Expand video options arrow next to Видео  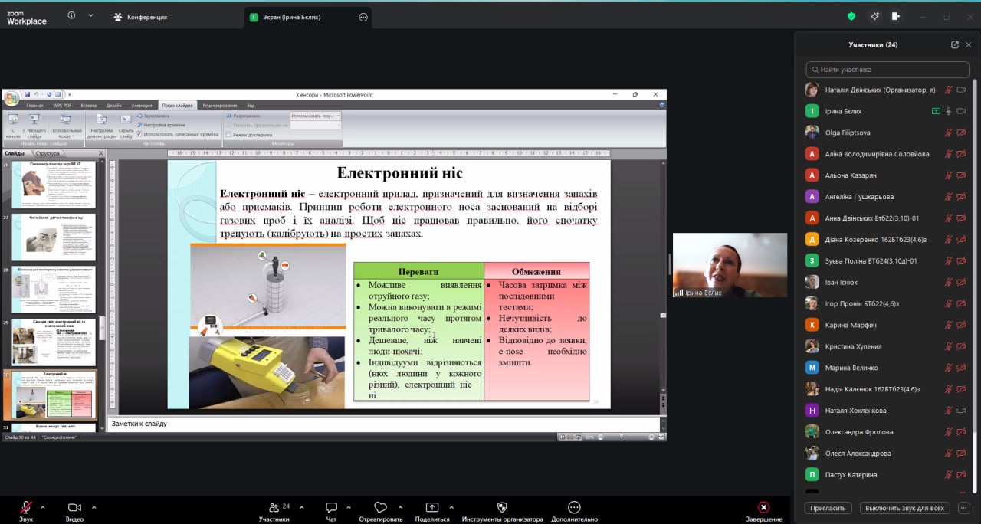94,507
